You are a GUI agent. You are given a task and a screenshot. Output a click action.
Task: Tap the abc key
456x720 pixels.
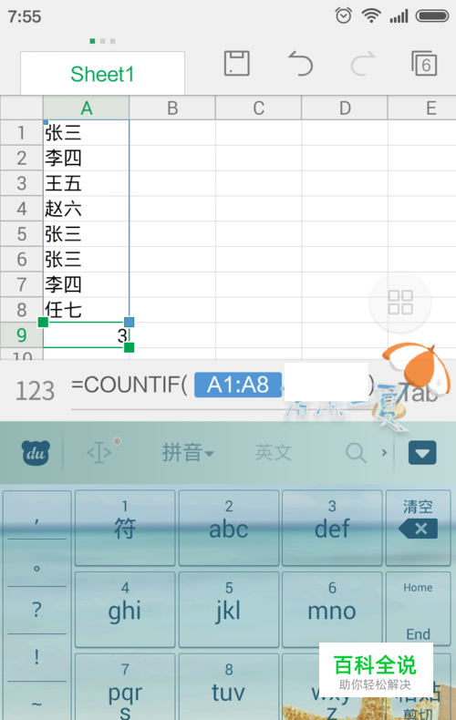pyautogui.click(x=229, y=527)
